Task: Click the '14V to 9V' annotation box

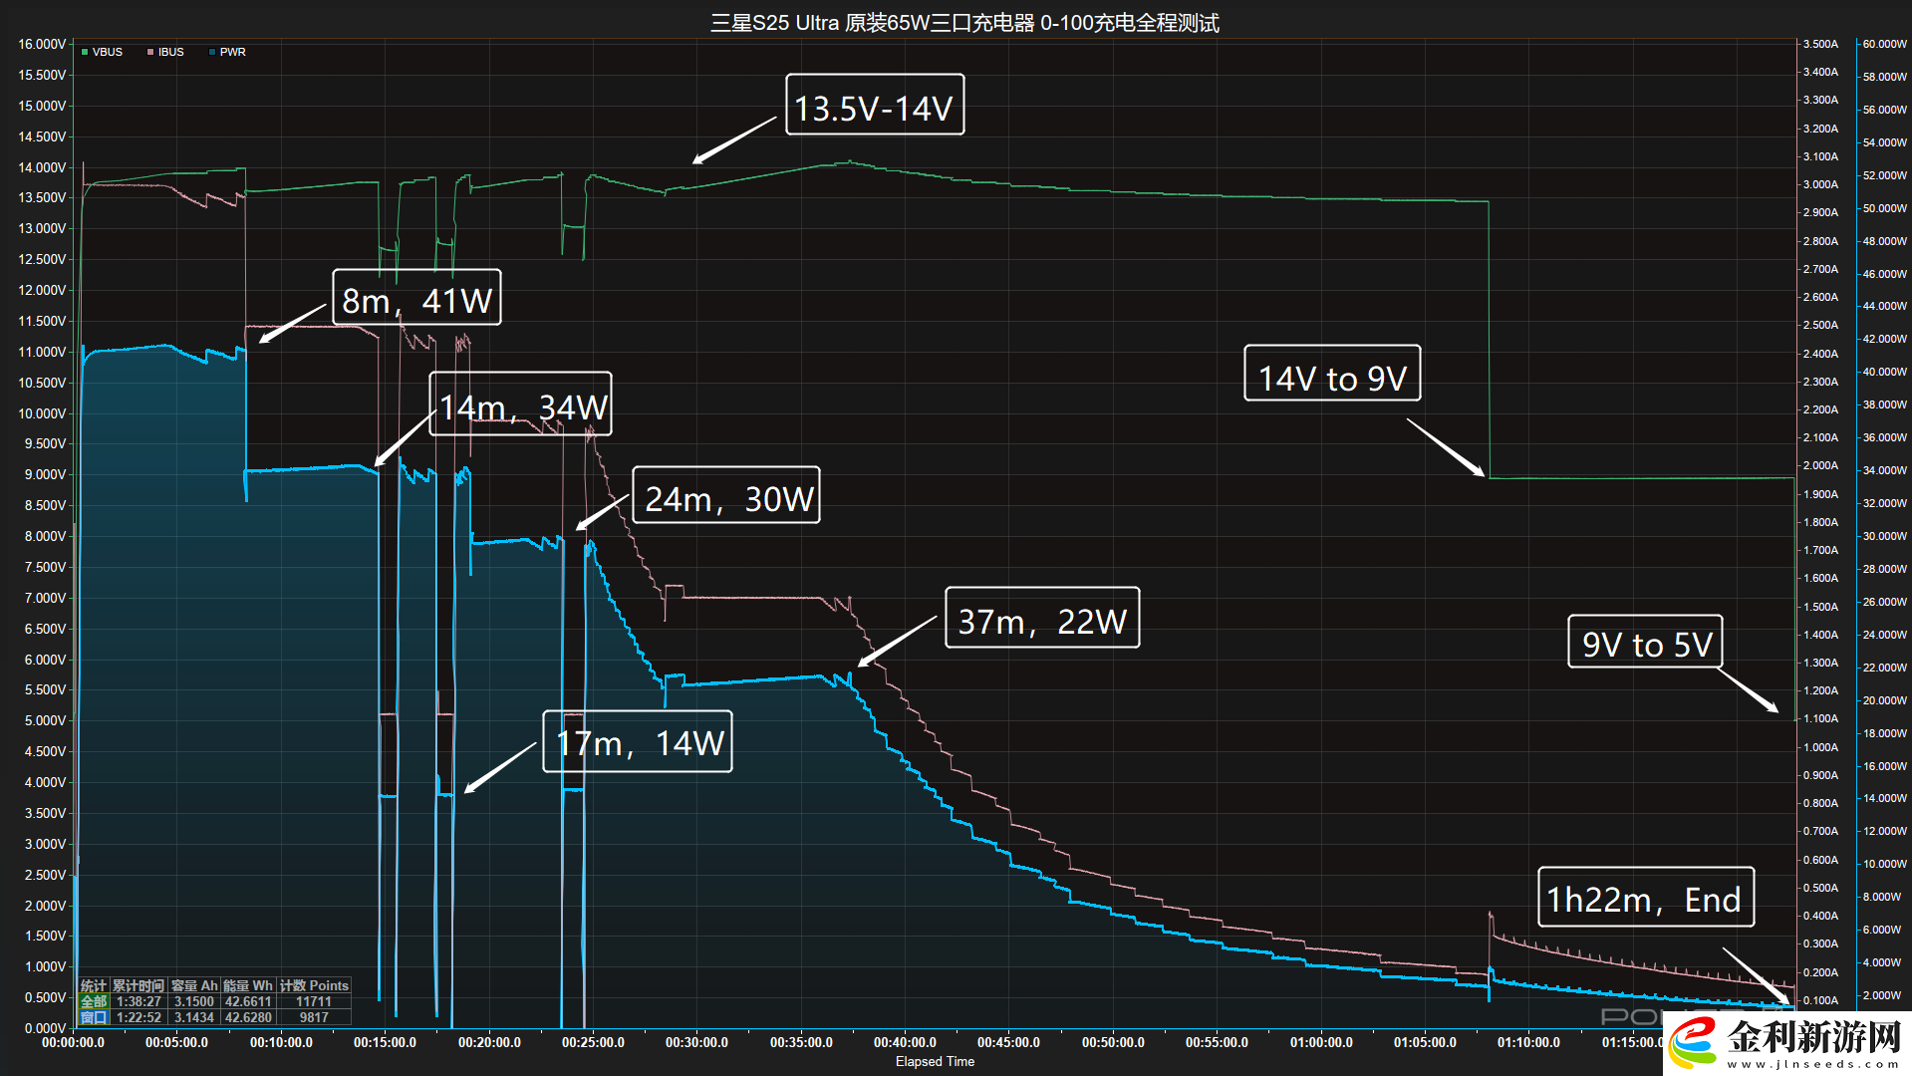Action: coord(1331,375)
